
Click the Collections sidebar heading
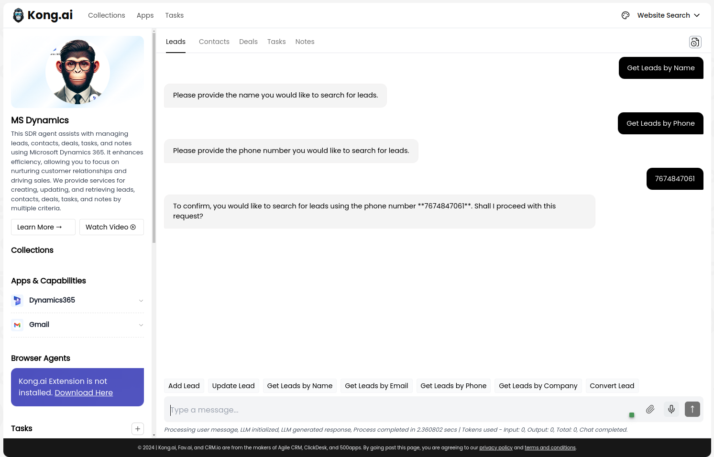[32, 250]
